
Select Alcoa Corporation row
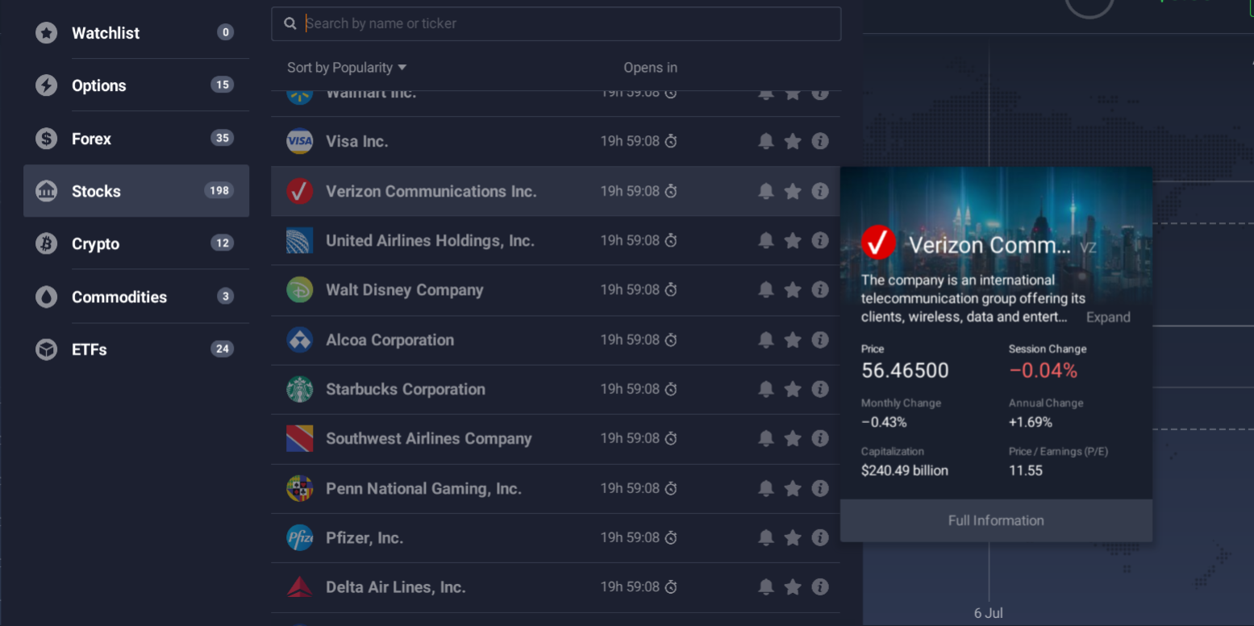click(x=556, y=340)
